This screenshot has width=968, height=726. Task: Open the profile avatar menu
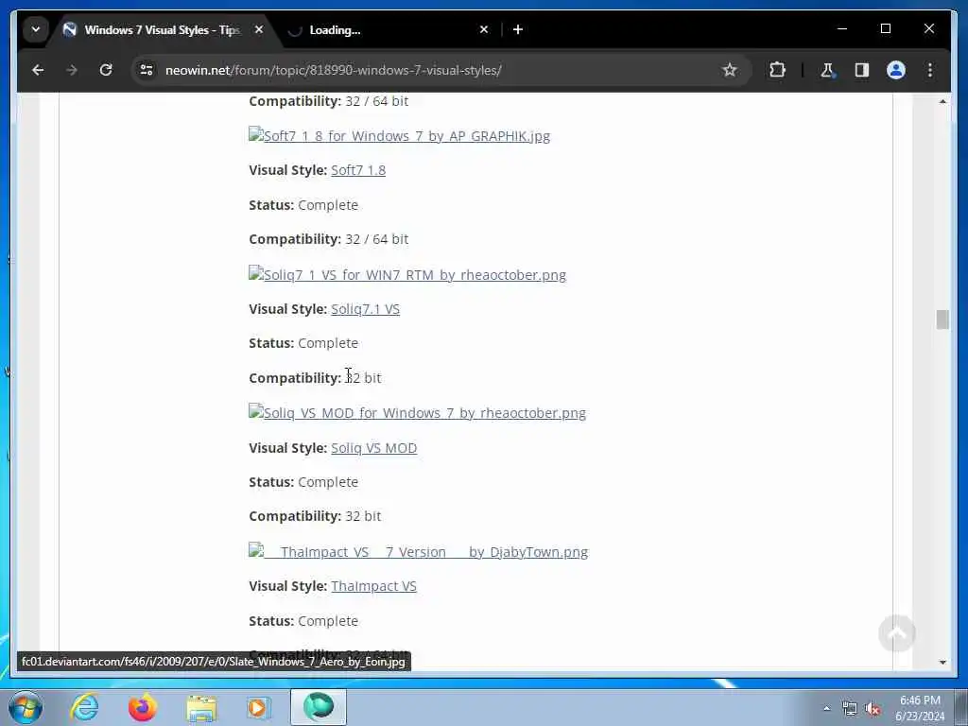click(x=896, y=70)
